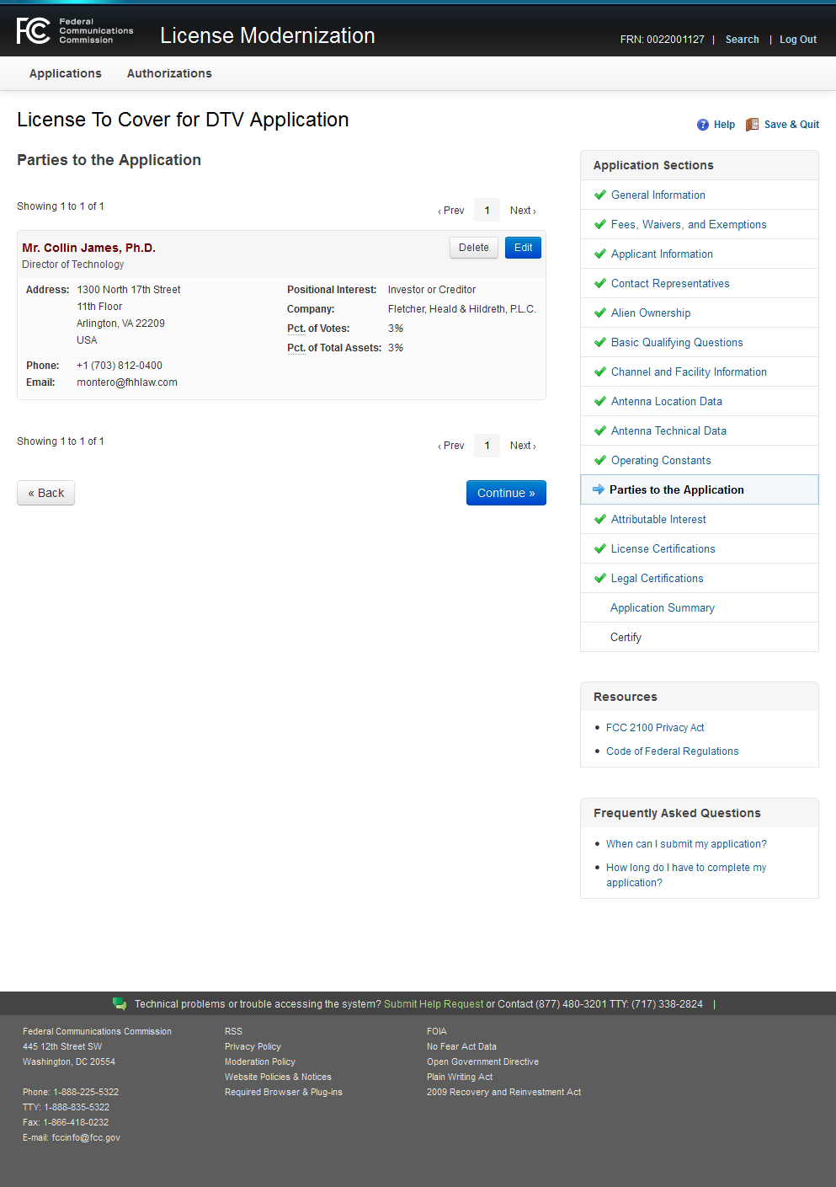Viewport: 836px width, 1187px height.
Task: Open Required Browser & Plug-ins link
Action: 284,1092
